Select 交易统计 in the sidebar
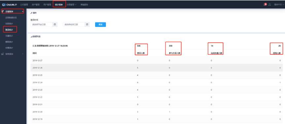 [9, 48]
